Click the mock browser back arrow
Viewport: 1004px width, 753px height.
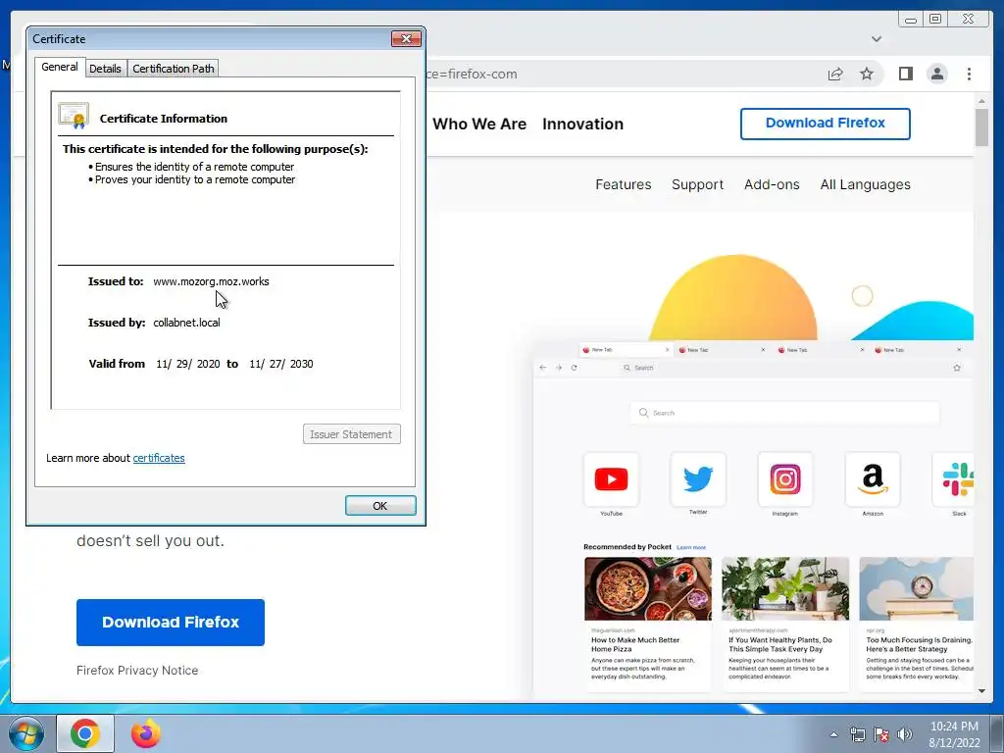click(x=543, y=368)
